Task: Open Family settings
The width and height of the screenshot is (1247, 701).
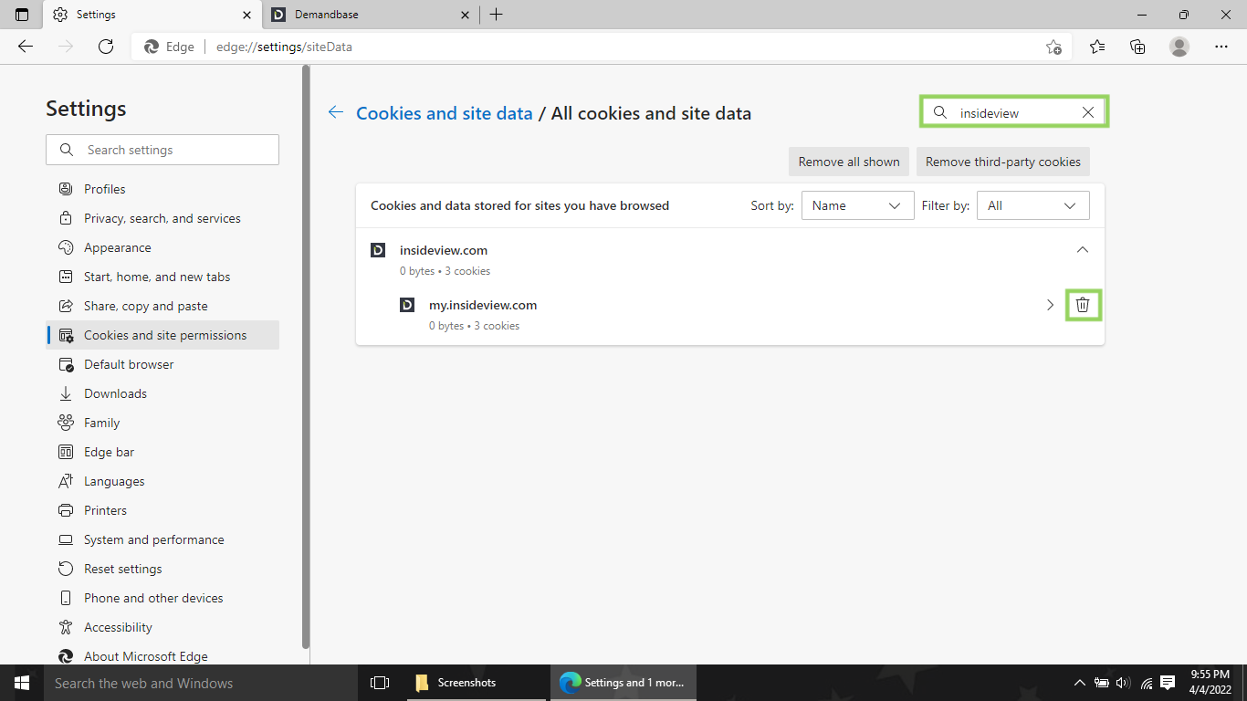Action: 162,423
